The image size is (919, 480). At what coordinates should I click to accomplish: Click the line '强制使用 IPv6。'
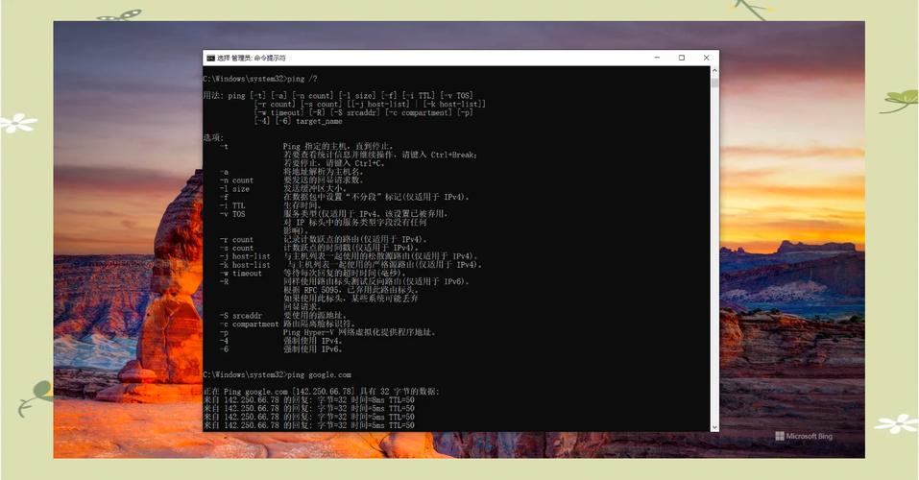[313, 349]
